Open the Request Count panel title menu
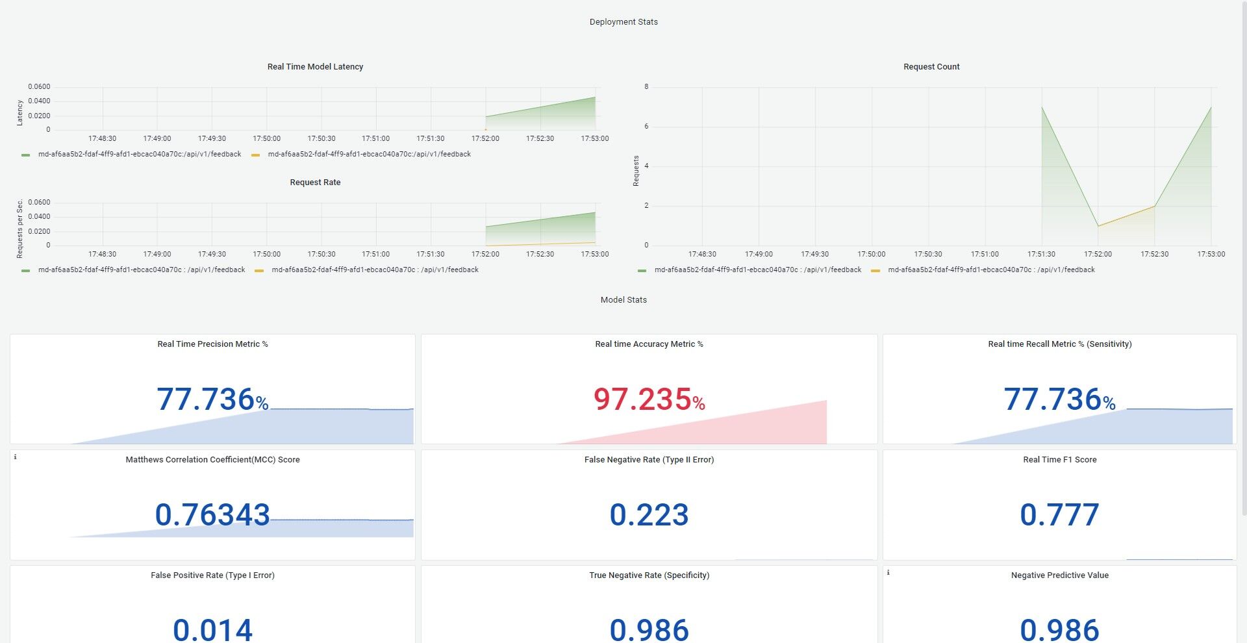The height and width of the screenshot is (643, 1247). point(931,67)
